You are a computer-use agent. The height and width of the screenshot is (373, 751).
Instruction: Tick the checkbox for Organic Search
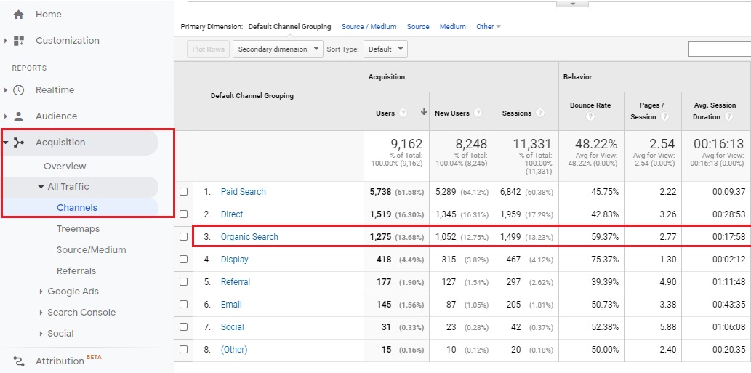184,237
